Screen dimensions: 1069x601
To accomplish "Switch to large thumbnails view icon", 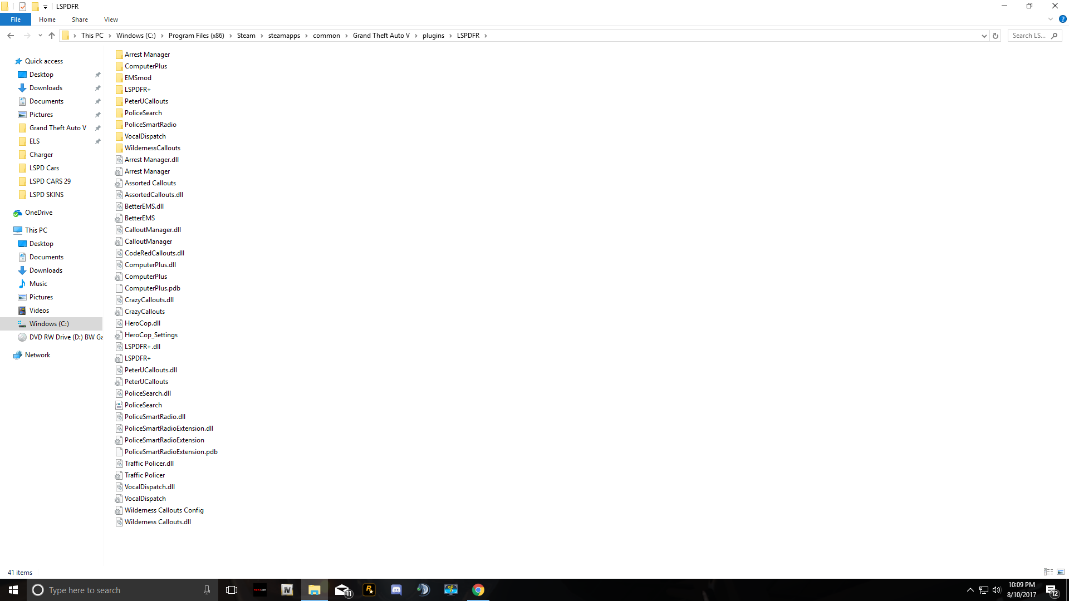I will (1061, 572).
